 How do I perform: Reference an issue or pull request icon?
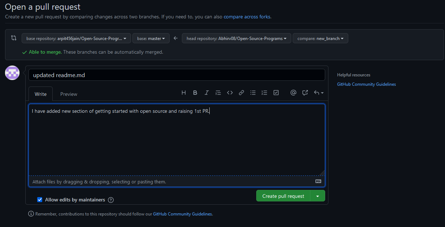click(305, 93)
